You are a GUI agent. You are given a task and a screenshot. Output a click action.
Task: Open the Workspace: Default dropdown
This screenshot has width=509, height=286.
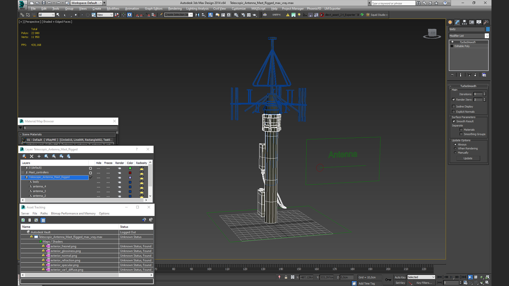[x=86, y=3]
